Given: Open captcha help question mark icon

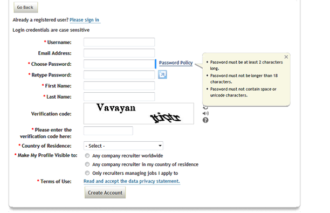Looking at the screenshot, I should 205,120.
